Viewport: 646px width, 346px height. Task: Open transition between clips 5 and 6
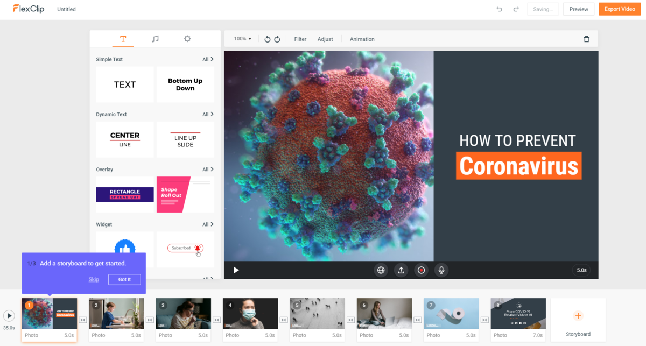(x=350, y=320)
